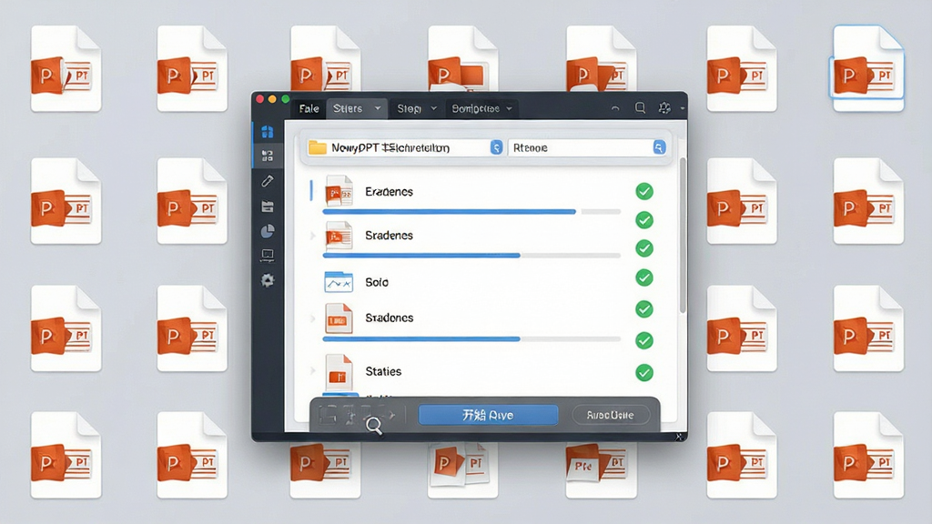Screen dimensions: 932x524
Task: Expand the Sradenes row chevron
Action: click(x=313, y=236)
